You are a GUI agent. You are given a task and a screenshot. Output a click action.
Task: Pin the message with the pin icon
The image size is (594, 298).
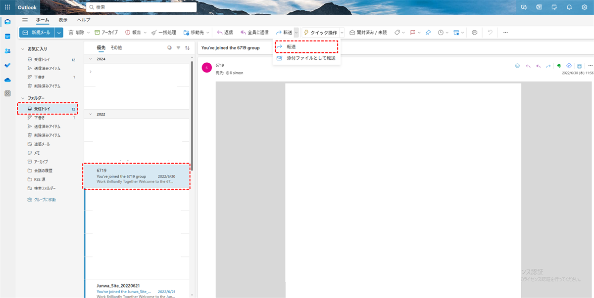[x=428, y=32]
